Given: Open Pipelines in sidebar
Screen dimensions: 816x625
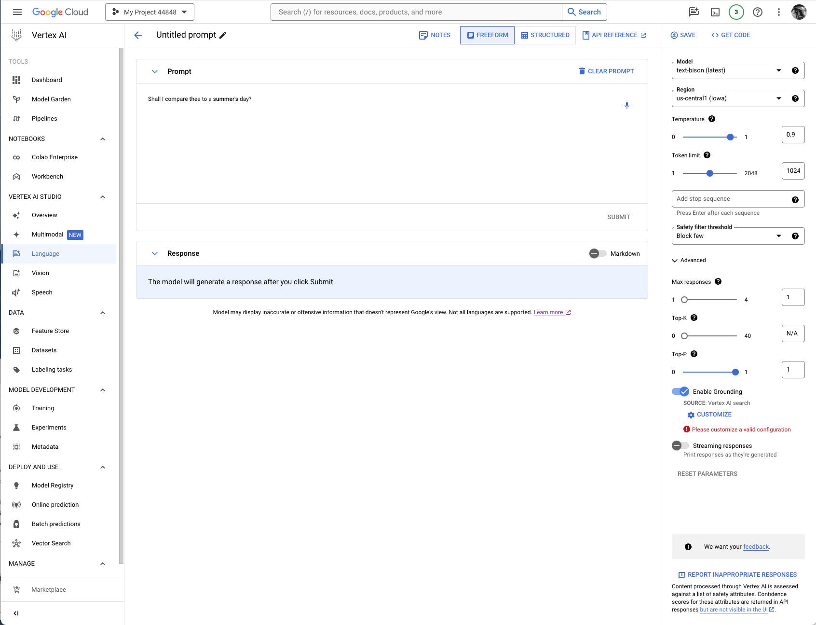Looking at the screenshot, I should [x=58, y=119].
